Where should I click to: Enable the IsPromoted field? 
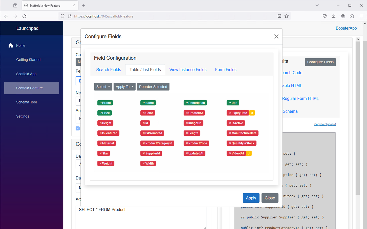(x=152, y=133)
